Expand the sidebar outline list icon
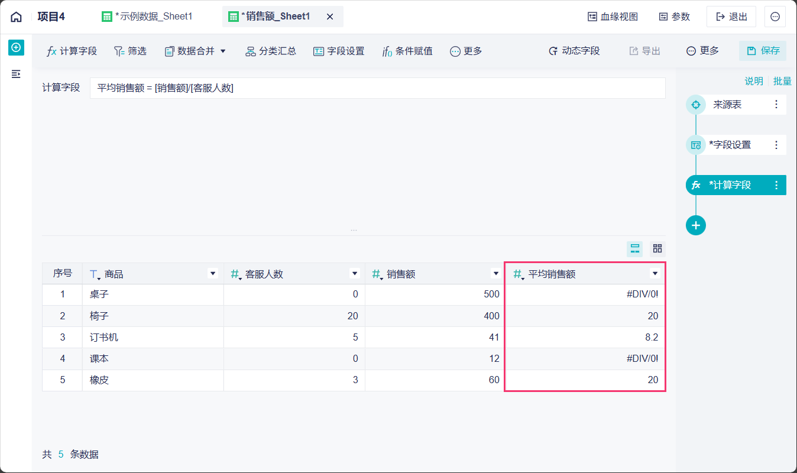Viewport: 797px width, 473px height. [16, 74]
